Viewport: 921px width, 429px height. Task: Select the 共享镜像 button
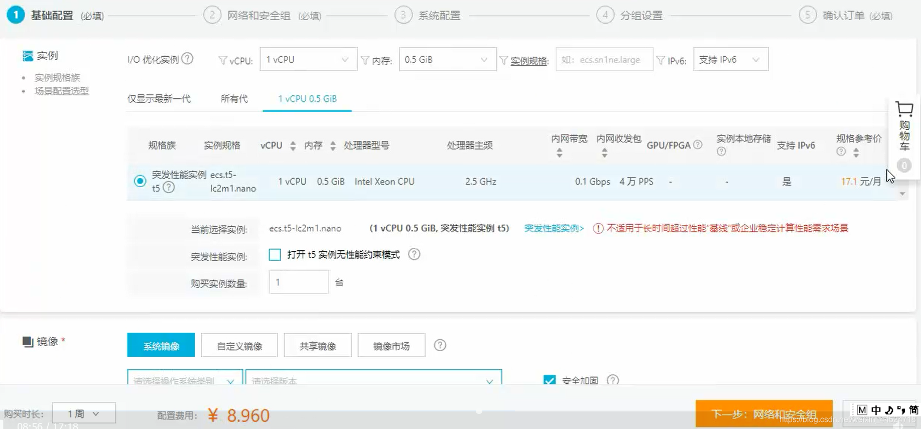tap(318, 345)
